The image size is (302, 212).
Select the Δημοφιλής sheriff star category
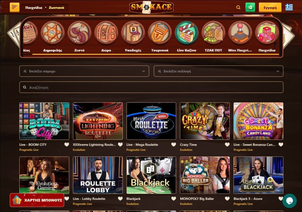pyautogui.click(x=52, y=33)
